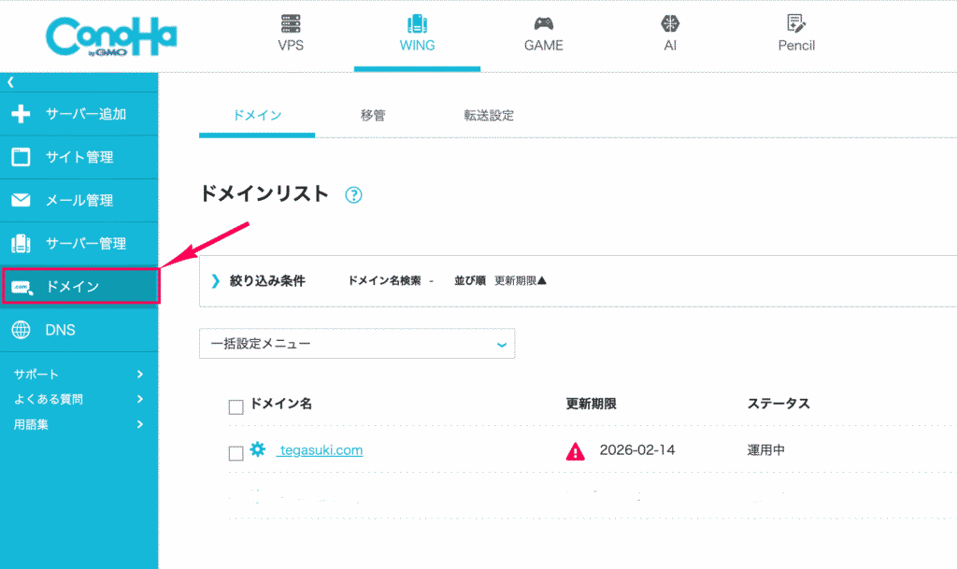
Task: Tick the select-all ドメイン名 header checkbox
Action: tap(236, 405)
